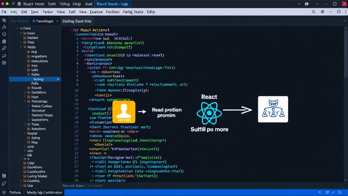The height and width of the screenshot is (196, 348).
Task: Select the Adts item under Keling
Action: pos(35,83)
